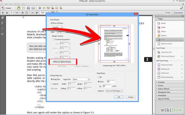
Task: Zoom out with the minus icon
Action: [x=33, y=13]
